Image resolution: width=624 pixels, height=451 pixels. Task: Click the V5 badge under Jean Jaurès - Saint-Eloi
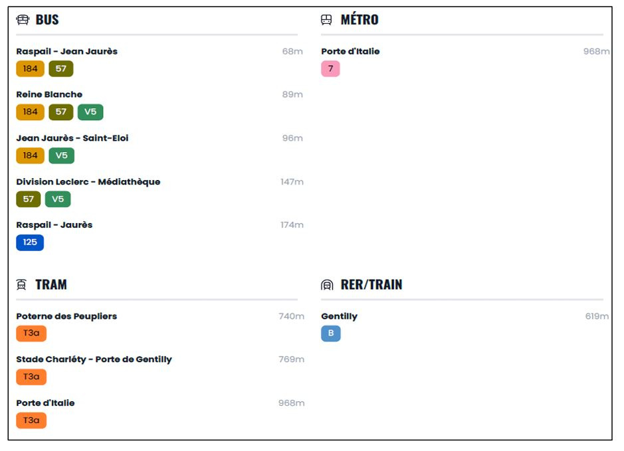tap(61, 155)
